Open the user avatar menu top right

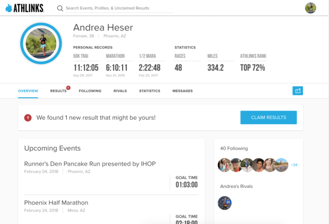point(310,8)
